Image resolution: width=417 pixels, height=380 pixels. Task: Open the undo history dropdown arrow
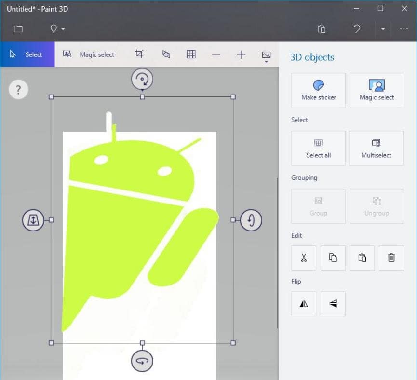coord(382,29)
